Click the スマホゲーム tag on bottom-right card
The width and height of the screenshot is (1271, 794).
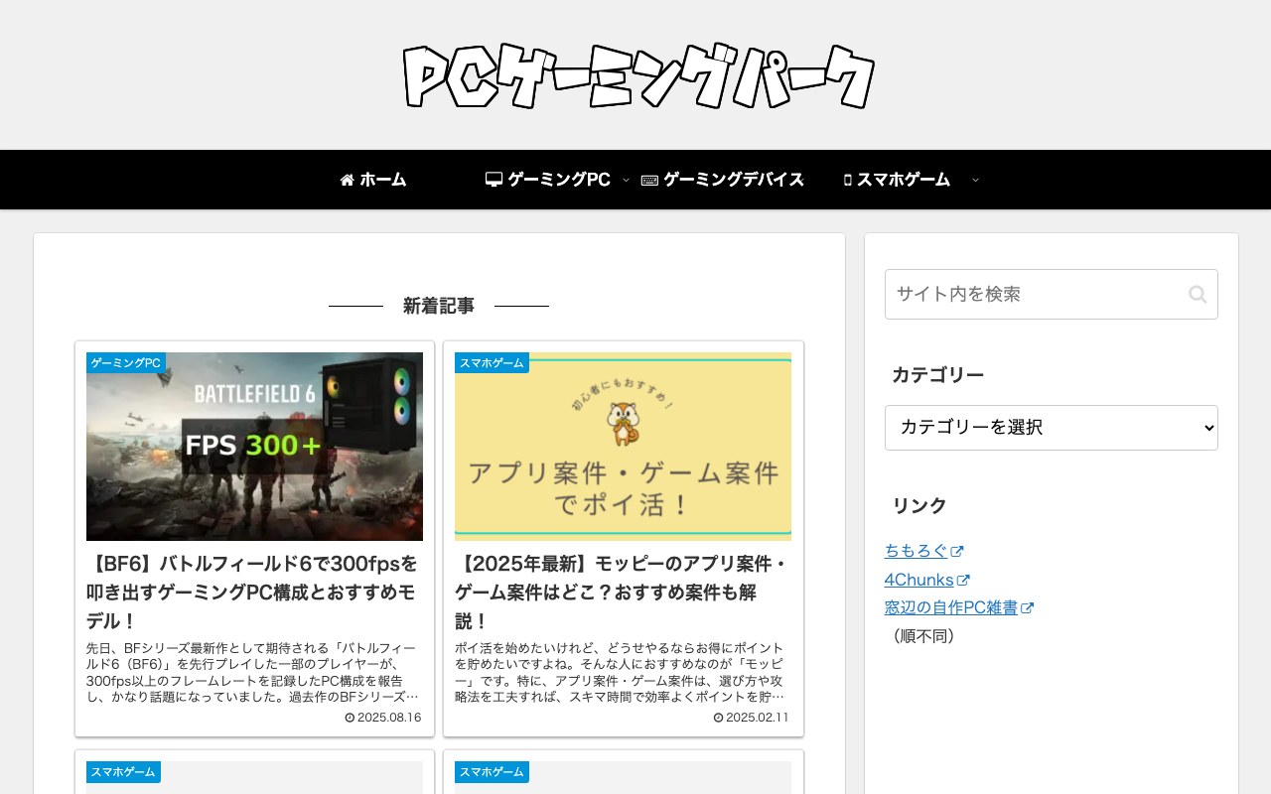click(x=492, y=772)
